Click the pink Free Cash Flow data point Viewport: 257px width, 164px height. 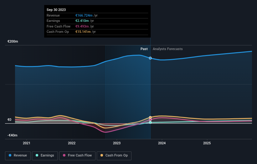(x=150, y=120)
